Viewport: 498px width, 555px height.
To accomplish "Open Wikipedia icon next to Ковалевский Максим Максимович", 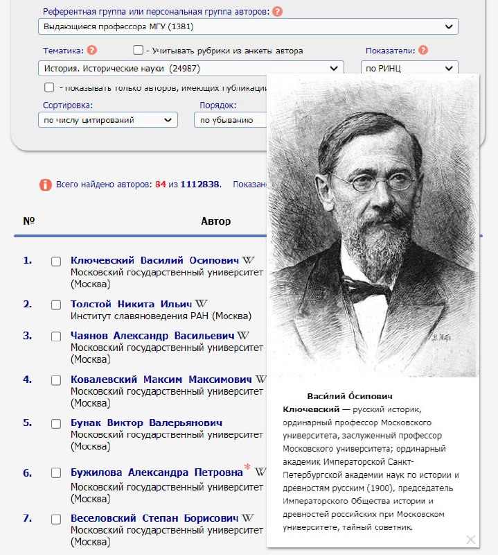I will coord(260,379).
